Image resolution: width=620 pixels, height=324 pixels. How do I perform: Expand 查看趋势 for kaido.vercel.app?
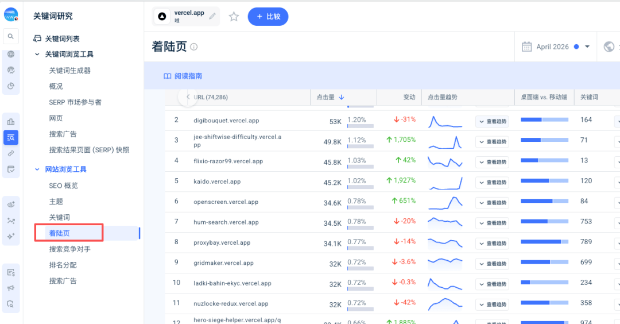click(x=492, y=182)
